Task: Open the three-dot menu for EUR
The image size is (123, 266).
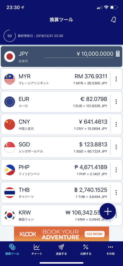Action: (x=116, y=102)
